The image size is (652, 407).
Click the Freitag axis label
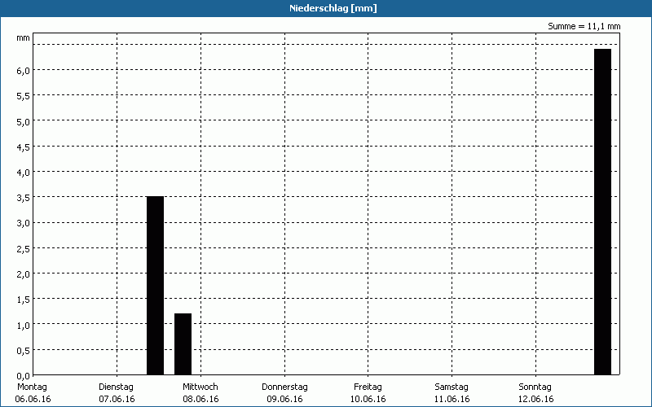click(368, 387)
